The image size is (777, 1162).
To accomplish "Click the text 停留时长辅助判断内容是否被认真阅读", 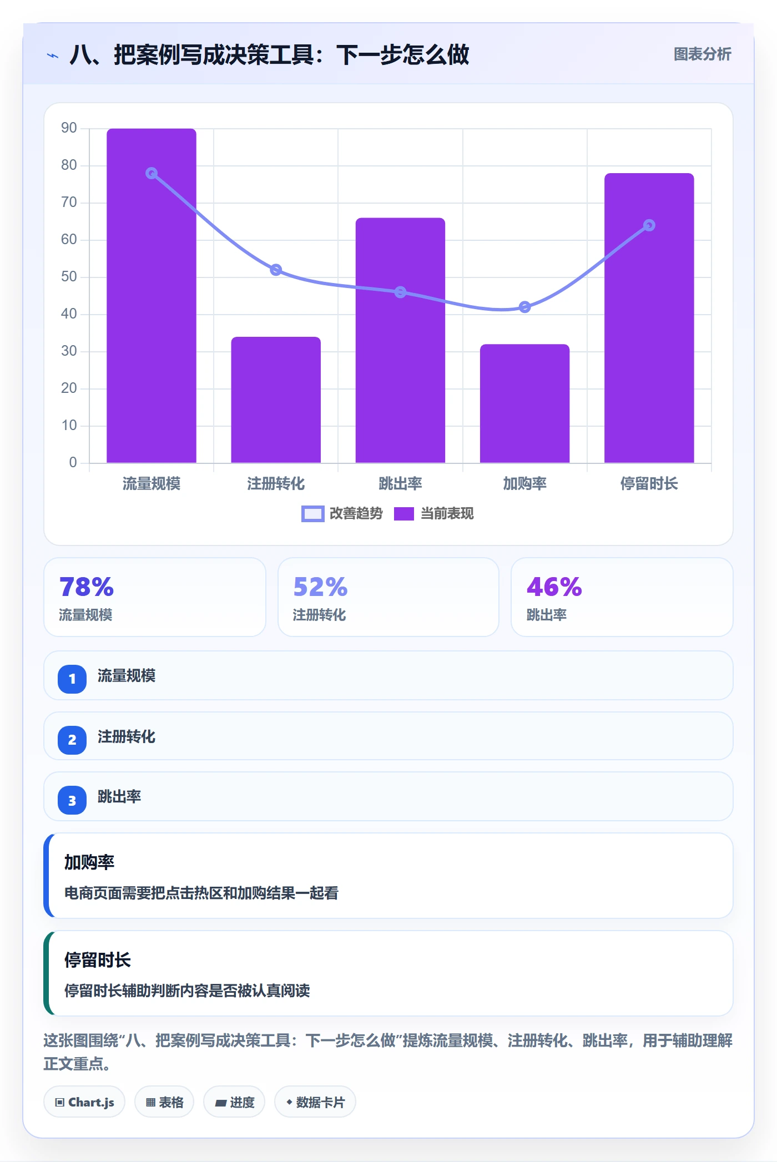I will pos(187,991).
